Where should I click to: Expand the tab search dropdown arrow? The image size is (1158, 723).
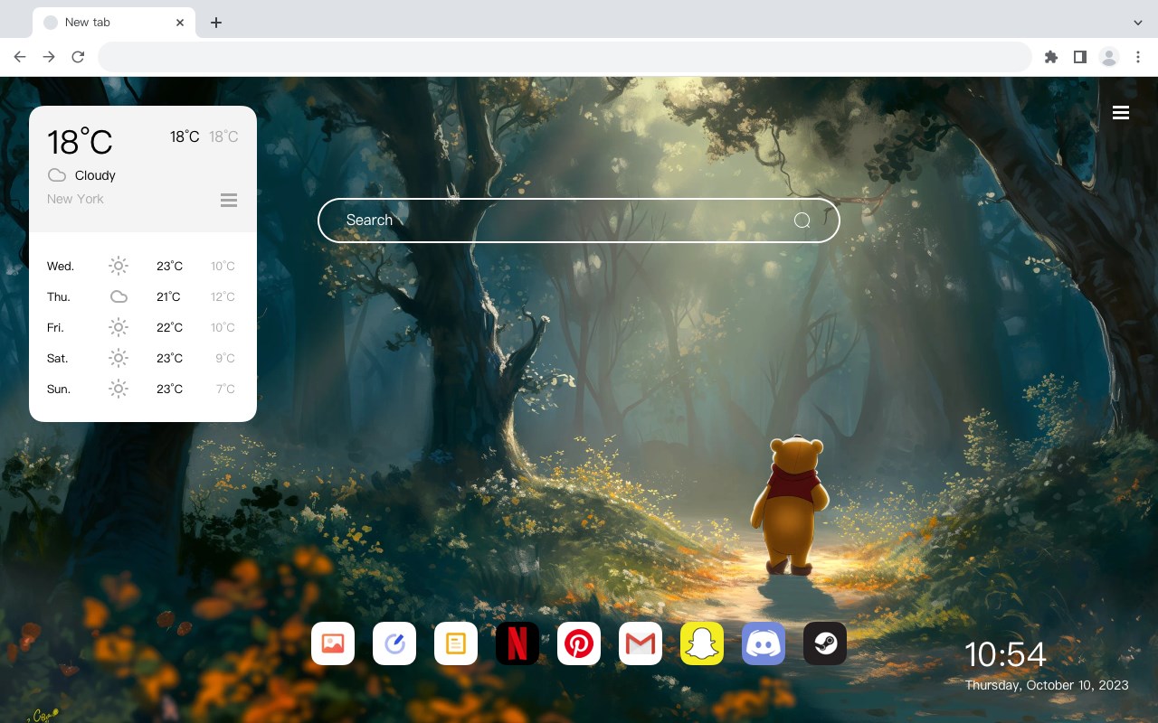click(1138, 23)
